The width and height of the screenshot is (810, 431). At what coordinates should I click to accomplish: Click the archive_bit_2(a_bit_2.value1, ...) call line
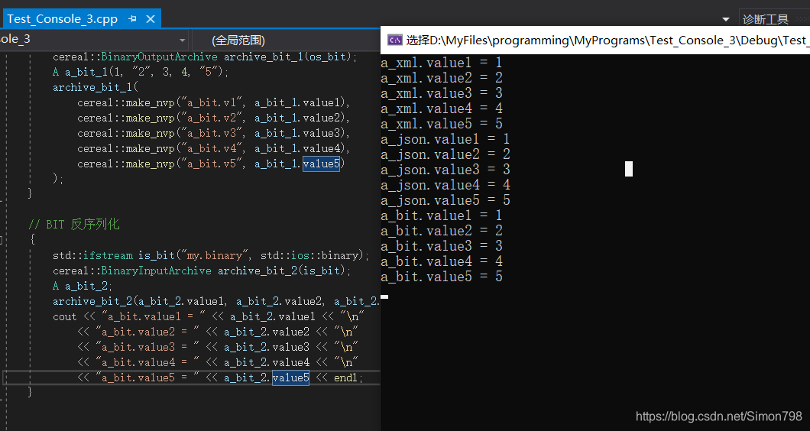[216, 301]
